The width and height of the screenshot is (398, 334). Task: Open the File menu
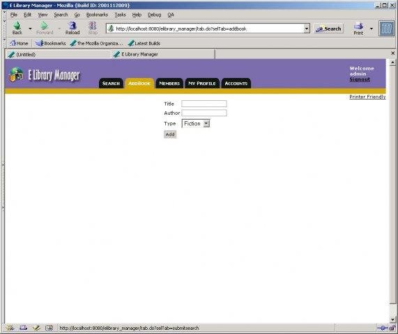(x=14, y=15)
